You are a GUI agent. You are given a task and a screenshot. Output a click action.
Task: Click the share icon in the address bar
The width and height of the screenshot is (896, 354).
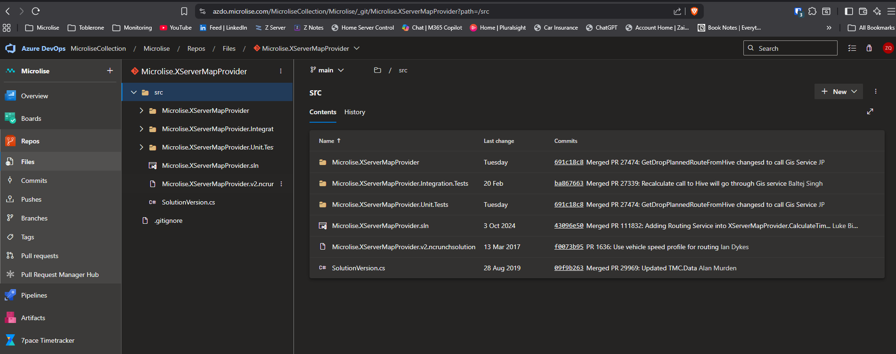click(677, 11)
